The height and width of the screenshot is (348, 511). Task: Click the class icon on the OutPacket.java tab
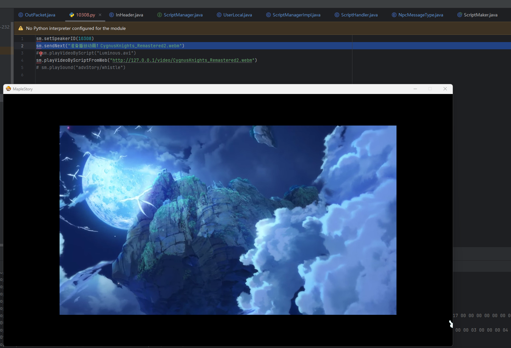point(21,15)
